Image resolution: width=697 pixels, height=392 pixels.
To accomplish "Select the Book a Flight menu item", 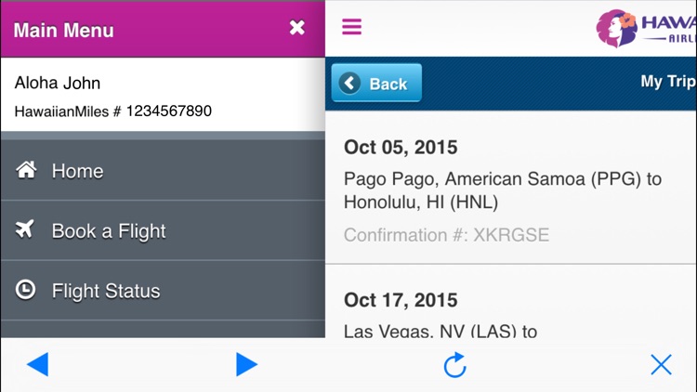I will coord(163,230).
